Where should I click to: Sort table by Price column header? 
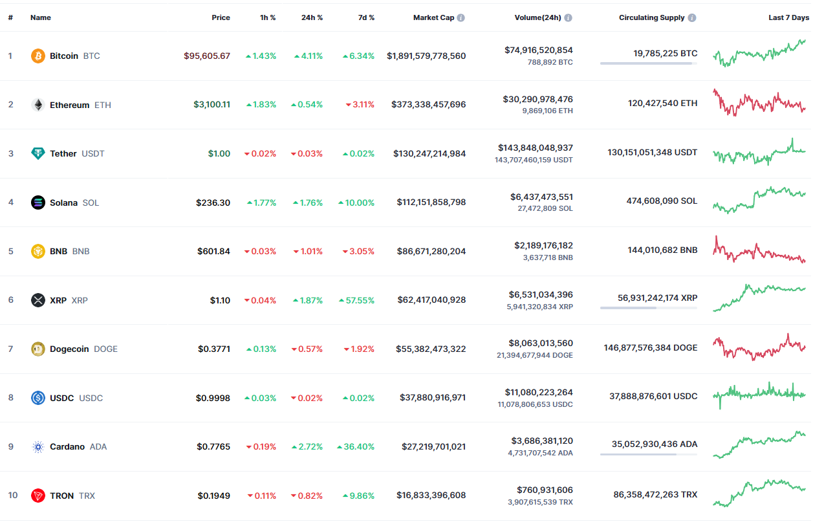pyautogui.click(x=221, y=18)
